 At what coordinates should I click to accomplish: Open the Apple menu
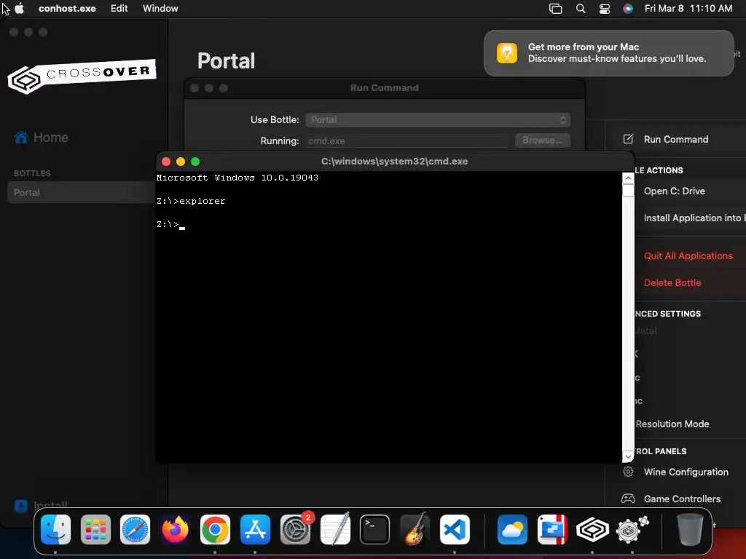[x=20, y=8]
